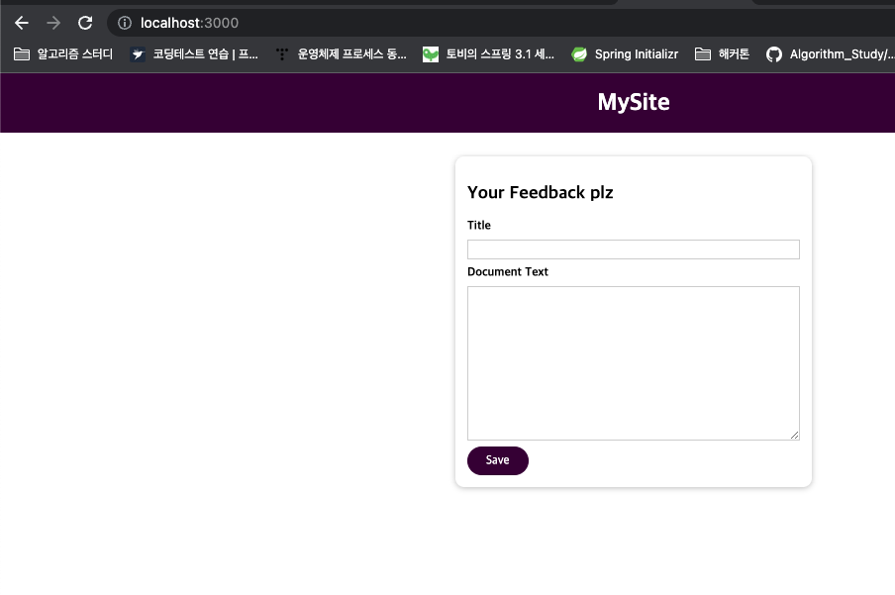This screenshot has height=595, width=895.
Task: Click the Document Text textarea
Action: (x=634, y=363)
